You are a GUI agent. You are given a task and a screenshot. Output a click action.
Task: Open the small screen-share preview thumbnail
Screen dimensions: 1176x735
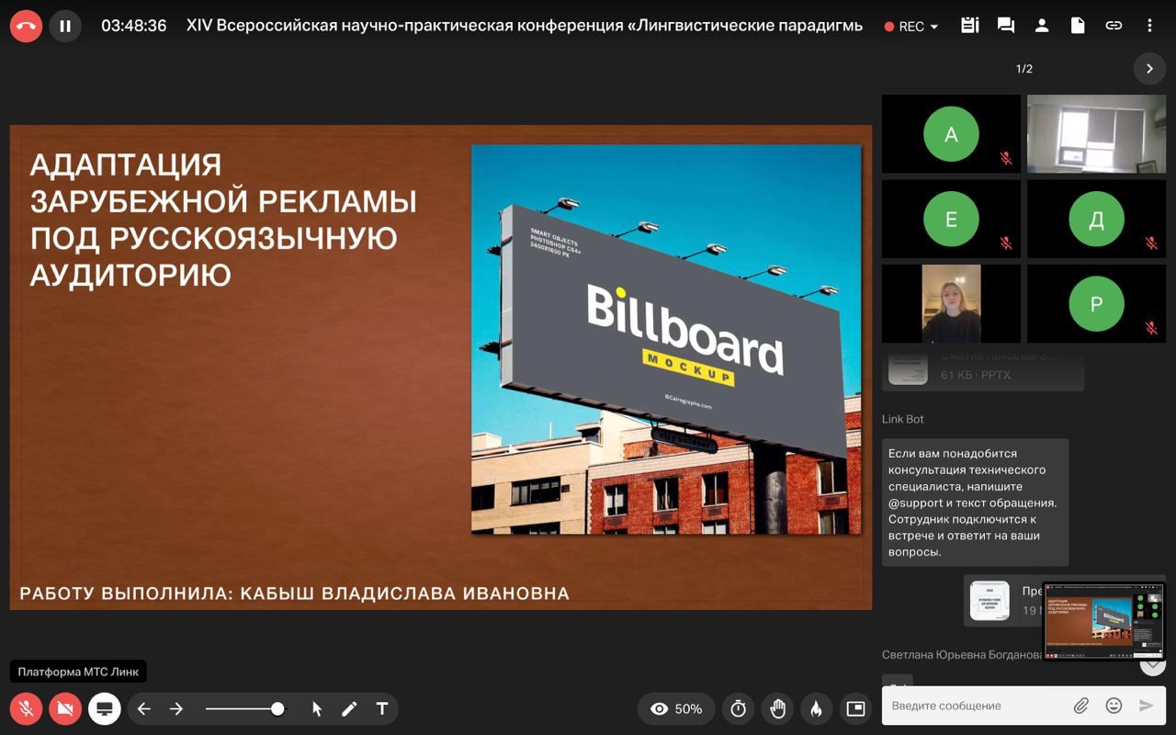(x=1104, y=620)
